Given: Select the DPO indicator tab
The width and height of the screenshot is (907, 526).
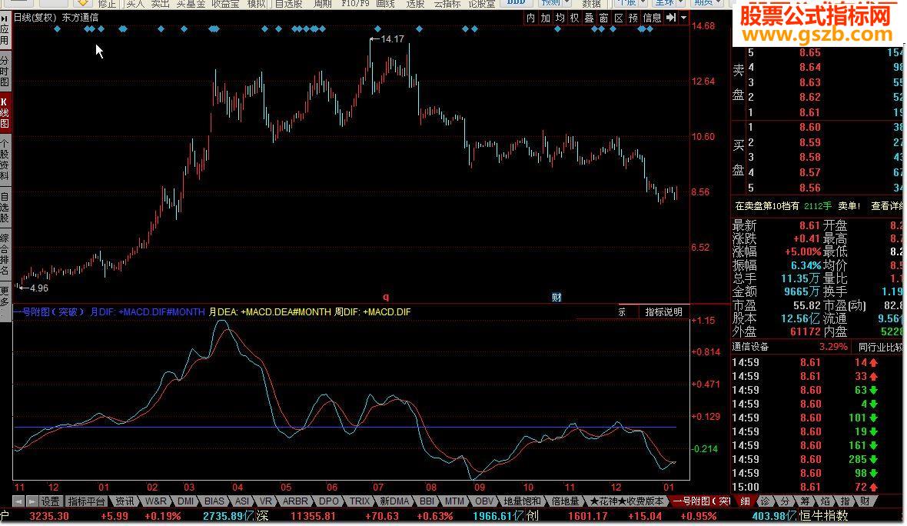Looking at the screenshot, I should click(x=328, y=501).
